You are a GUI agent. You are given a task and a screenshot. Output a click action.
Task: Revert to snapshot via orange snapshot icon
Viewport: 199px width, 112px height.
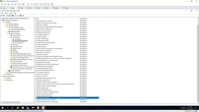click(x=34, y=4)
